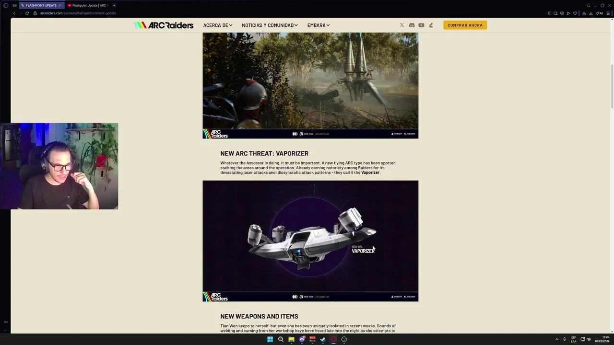
Task: Expand the EMBARK menu
Action: [319, 25]
